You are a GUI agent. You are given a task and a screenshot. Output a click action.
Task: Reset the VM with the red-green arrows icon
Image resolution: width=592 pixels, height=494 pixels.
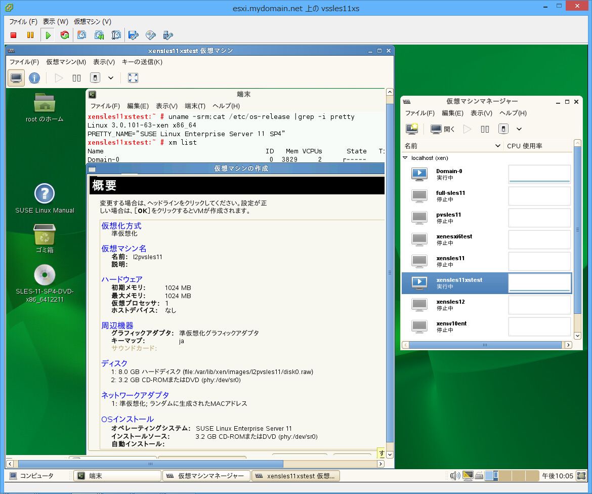tap(65, 35)
